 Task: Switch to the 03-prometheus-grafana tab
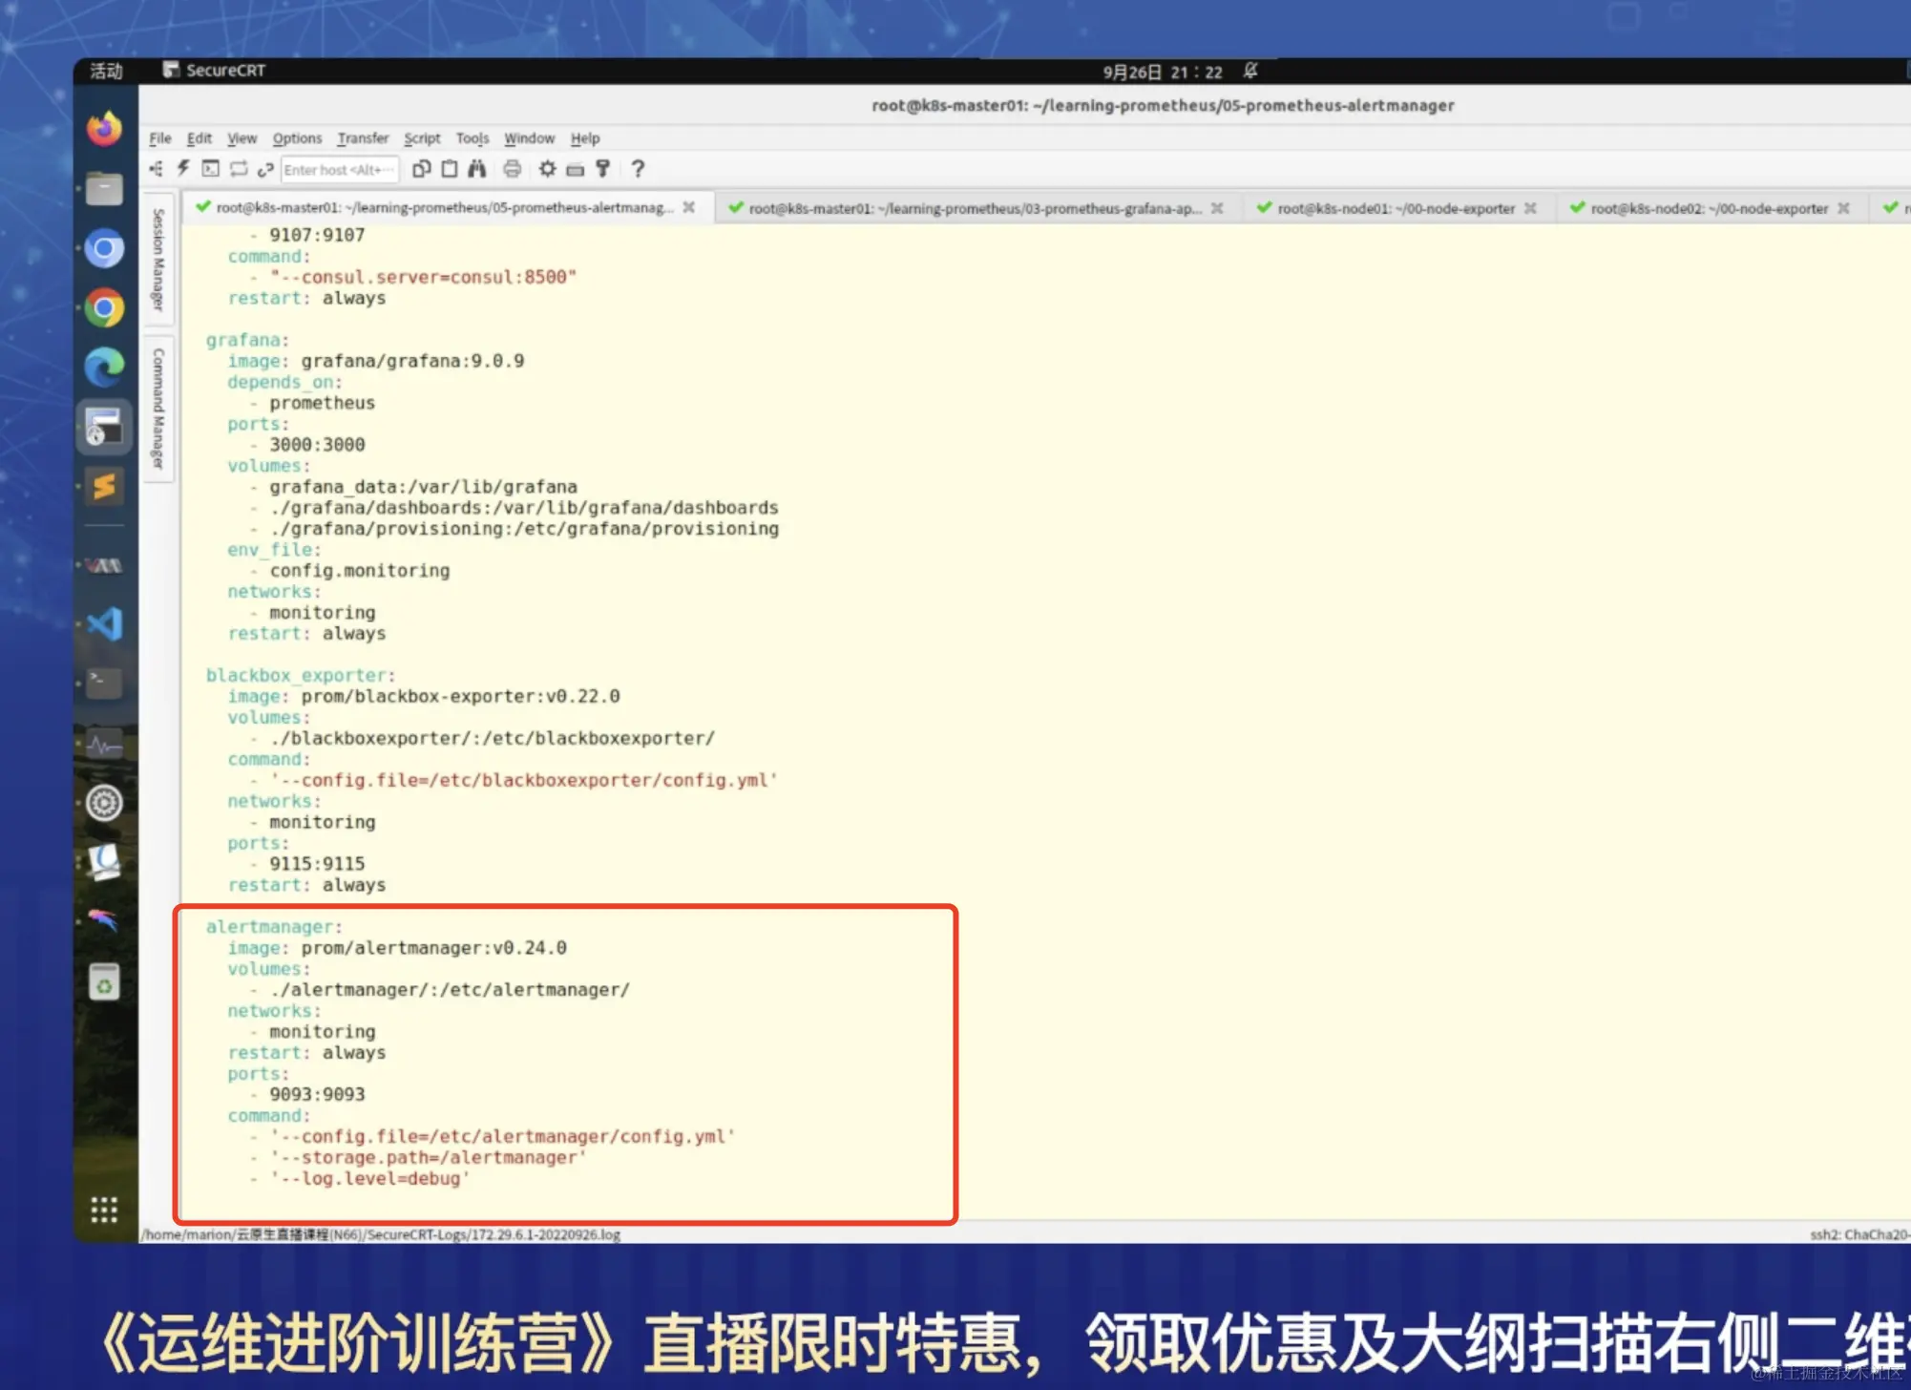(974, 208)
